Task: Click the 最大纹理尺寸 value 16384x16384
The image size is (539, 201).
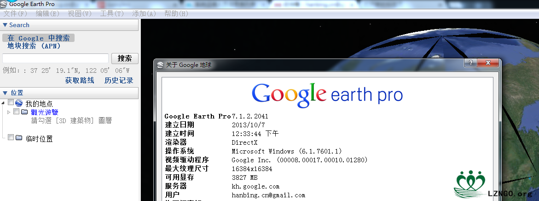Action: (x=252, y=169)
